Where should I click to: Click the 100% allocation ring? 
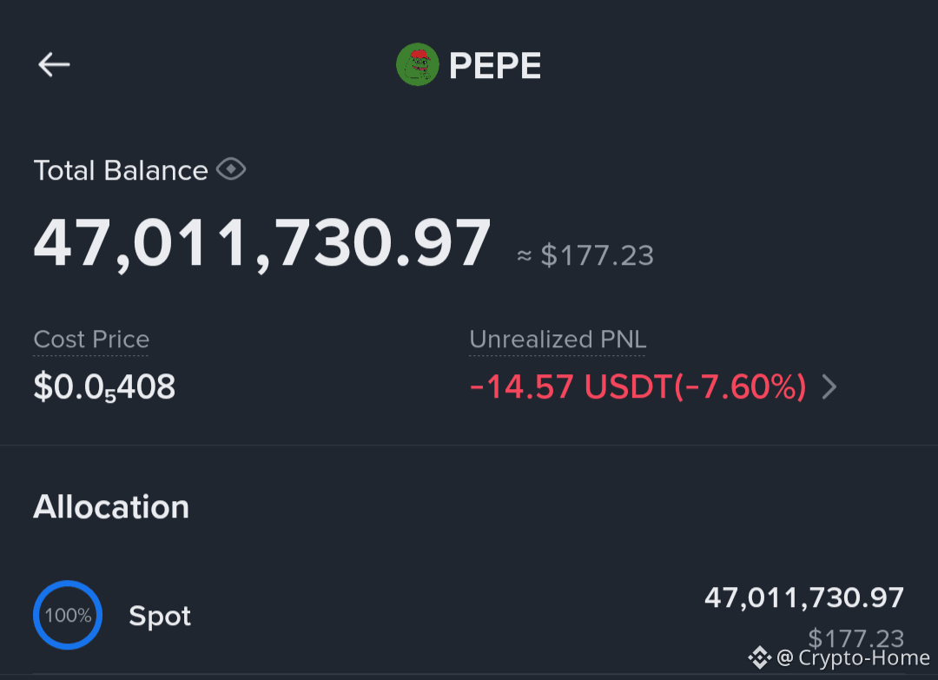click(x=68, y=615)
